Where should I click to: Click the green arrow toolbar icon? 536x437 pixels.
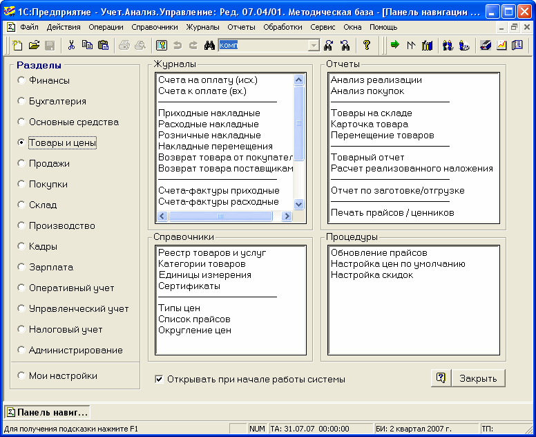click(395, 44)
